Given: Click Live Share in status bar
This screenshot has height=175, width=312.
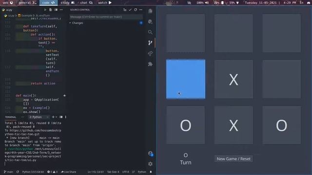Looking at the screenshot, I should click(x=68, y=172).
